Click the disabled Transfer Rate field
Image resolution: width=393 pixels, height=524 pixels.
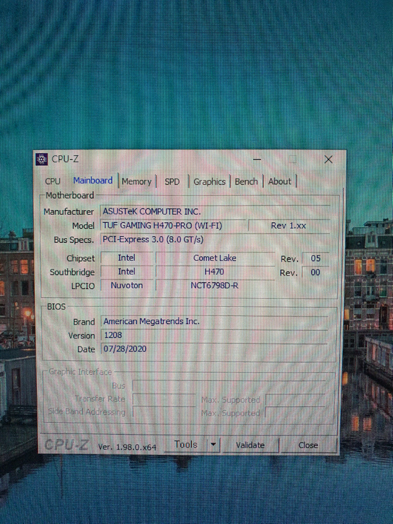tap(163, 399)
